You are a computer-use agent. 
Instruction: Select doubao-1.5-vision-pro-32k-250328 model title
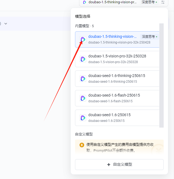(117, 56)
